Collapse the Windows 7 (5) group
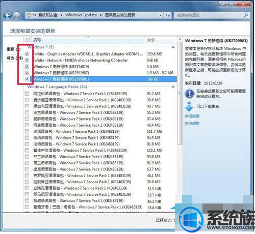This screenshot has height=234, width=255. pos(173,47)
